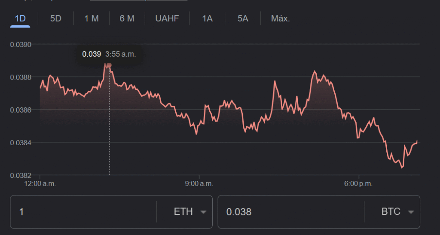Switch to the 1 M time range tab
Screen dimensions: 440x235
(92, 18)
